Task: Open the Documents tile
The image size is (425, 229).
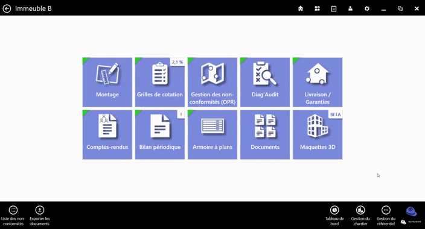Action: click(x=265, y=134)
